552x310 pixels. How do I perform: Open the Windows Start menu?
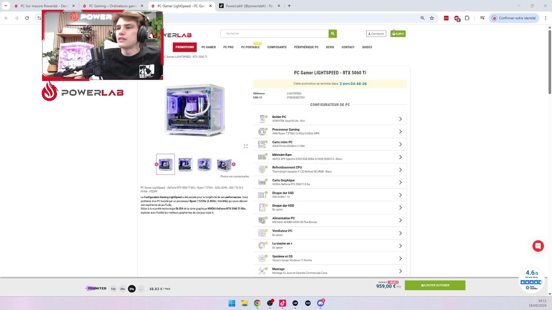click(x=232, y=303)
